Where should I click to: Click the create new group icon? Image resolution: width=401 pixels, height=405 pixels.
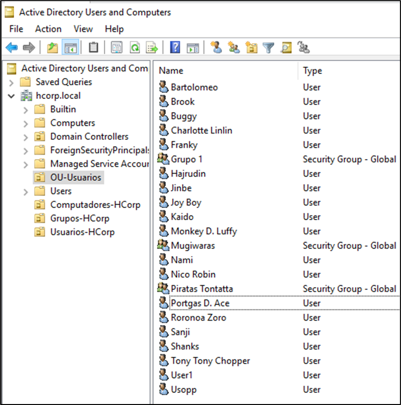[234, 48]
